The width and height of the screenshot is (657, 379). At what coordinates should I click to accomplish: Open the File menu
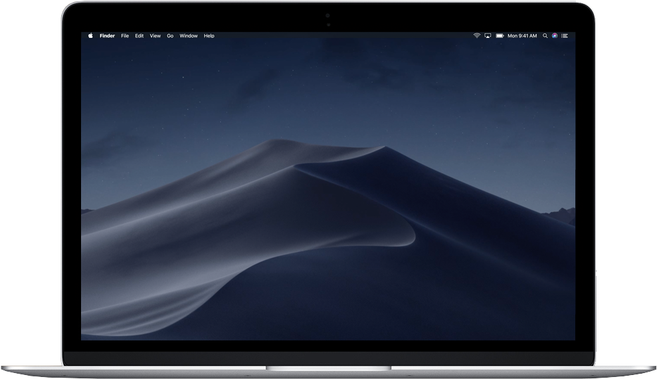[x=125, y=36]
